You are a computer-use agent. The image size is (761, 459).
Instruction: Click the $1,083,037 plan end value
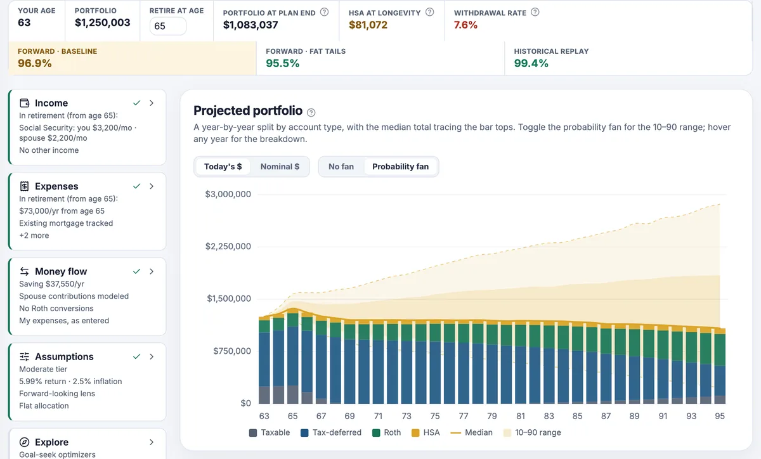[250, 25]
